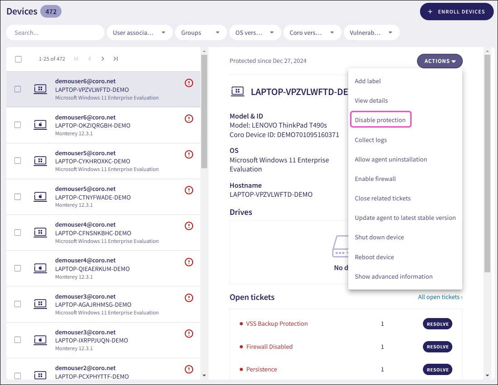Image resolution: width=498 pixels, height=385 pixels.
Task: Click alert icon for LAPTOP-PCXPHYTTF-DEMO row
Action: tap(189, 369)
